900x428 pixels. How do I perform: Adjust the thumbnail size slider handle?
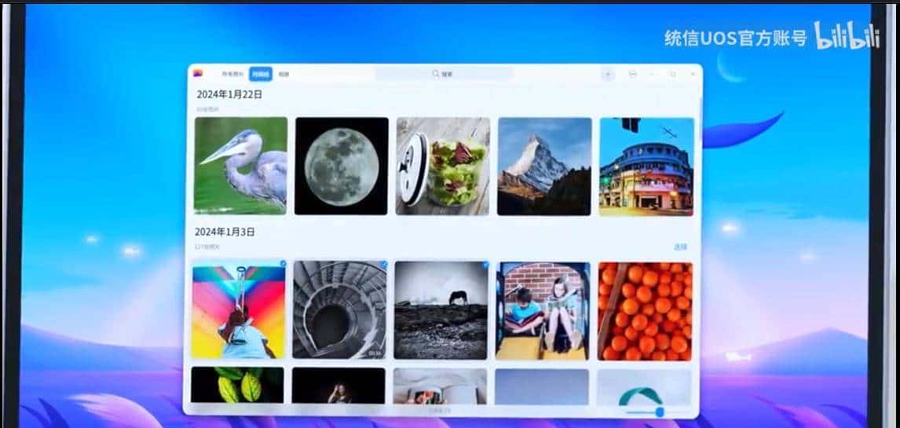coord(659,412)
